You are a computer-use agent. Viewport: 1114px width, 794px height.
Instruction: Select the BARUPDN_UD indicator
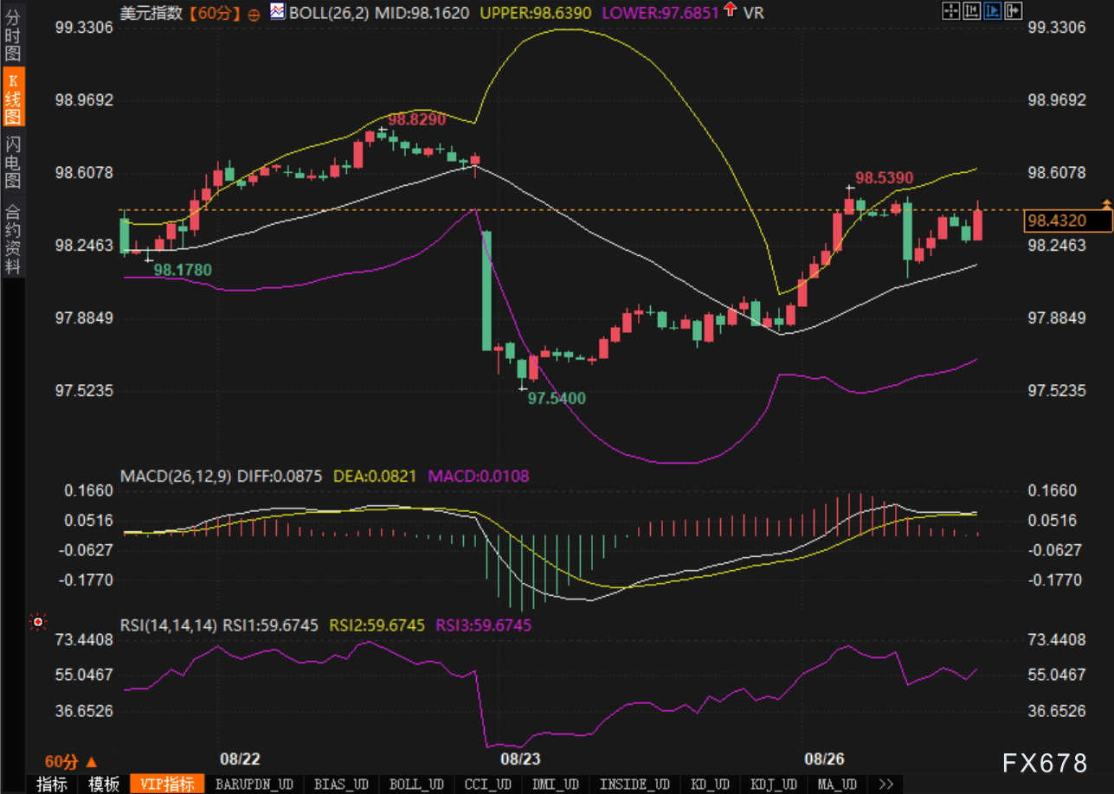pos(254,784)
